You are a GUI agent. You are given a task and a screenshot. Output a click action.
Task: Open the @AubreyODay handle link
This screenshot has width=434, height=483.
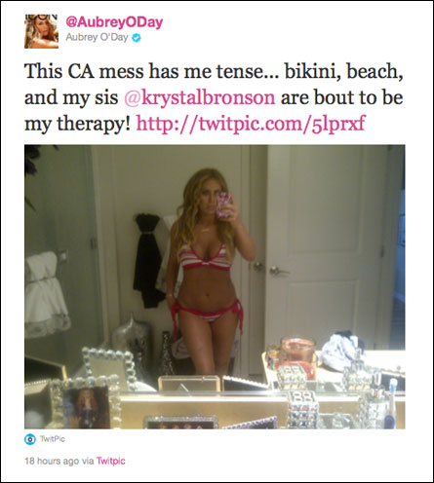coord(114,22)
